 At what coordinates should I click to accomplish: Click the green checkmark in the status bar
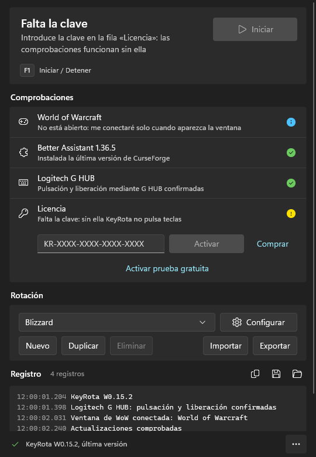coord(15,444)
